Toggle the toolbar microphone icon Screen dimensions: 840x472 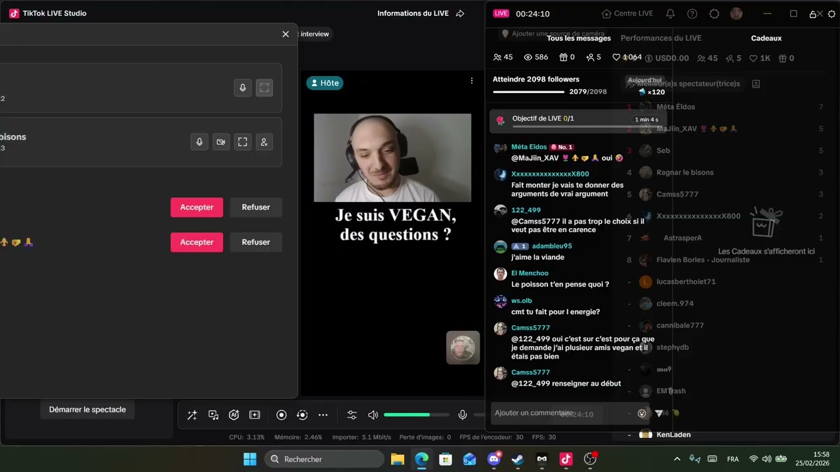tap(463, 415)
